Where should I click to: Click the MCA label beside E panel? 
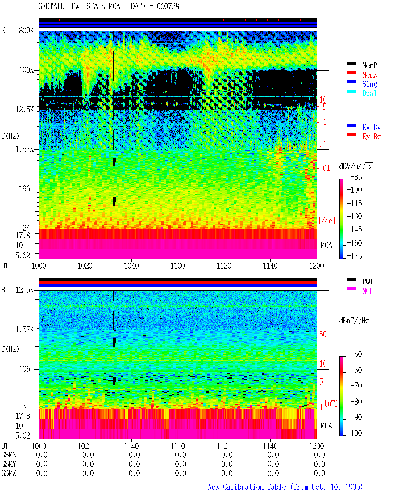pyautogui.click(x=326, y=246)
